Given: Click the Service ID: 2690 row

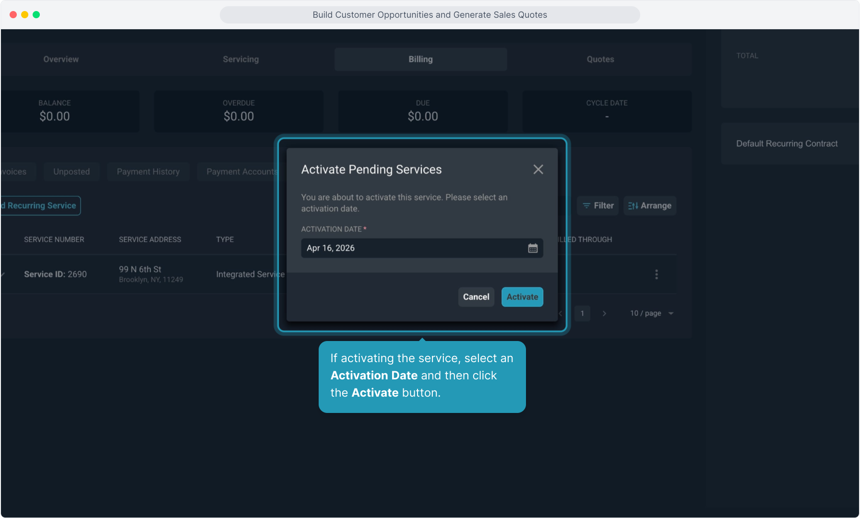Looking at the screenshot, I should (x=56, y=274).
